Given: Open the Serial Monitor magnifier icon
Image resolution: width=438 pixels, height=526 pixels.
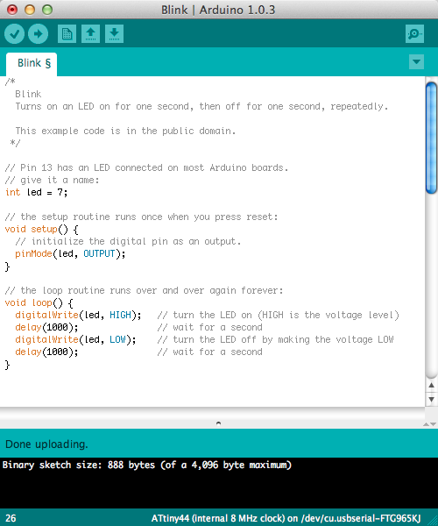Looking at the screenshot, I should pos(414,34).
